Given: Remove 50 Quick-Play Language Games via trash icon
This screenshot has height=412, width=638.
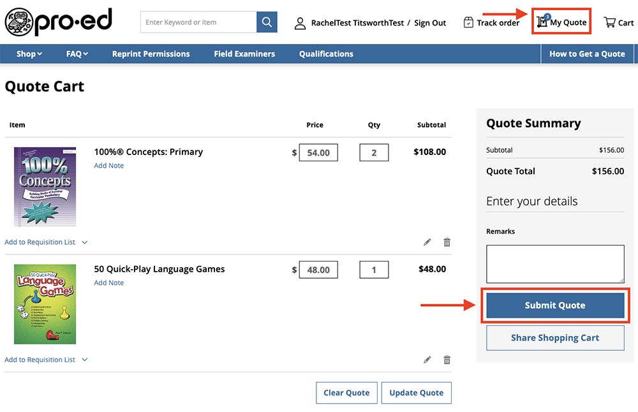Looking at the screenshot, I should tap(447, 360).
